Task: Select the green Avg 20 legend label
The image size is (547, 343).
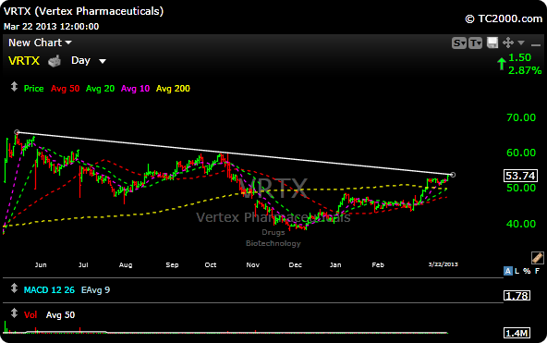Action: pyautogui.click(x=100, y=89)
